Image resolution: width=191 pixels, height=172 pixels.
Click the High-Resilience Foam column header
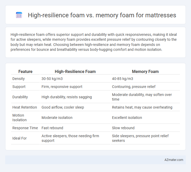(75, 71)
